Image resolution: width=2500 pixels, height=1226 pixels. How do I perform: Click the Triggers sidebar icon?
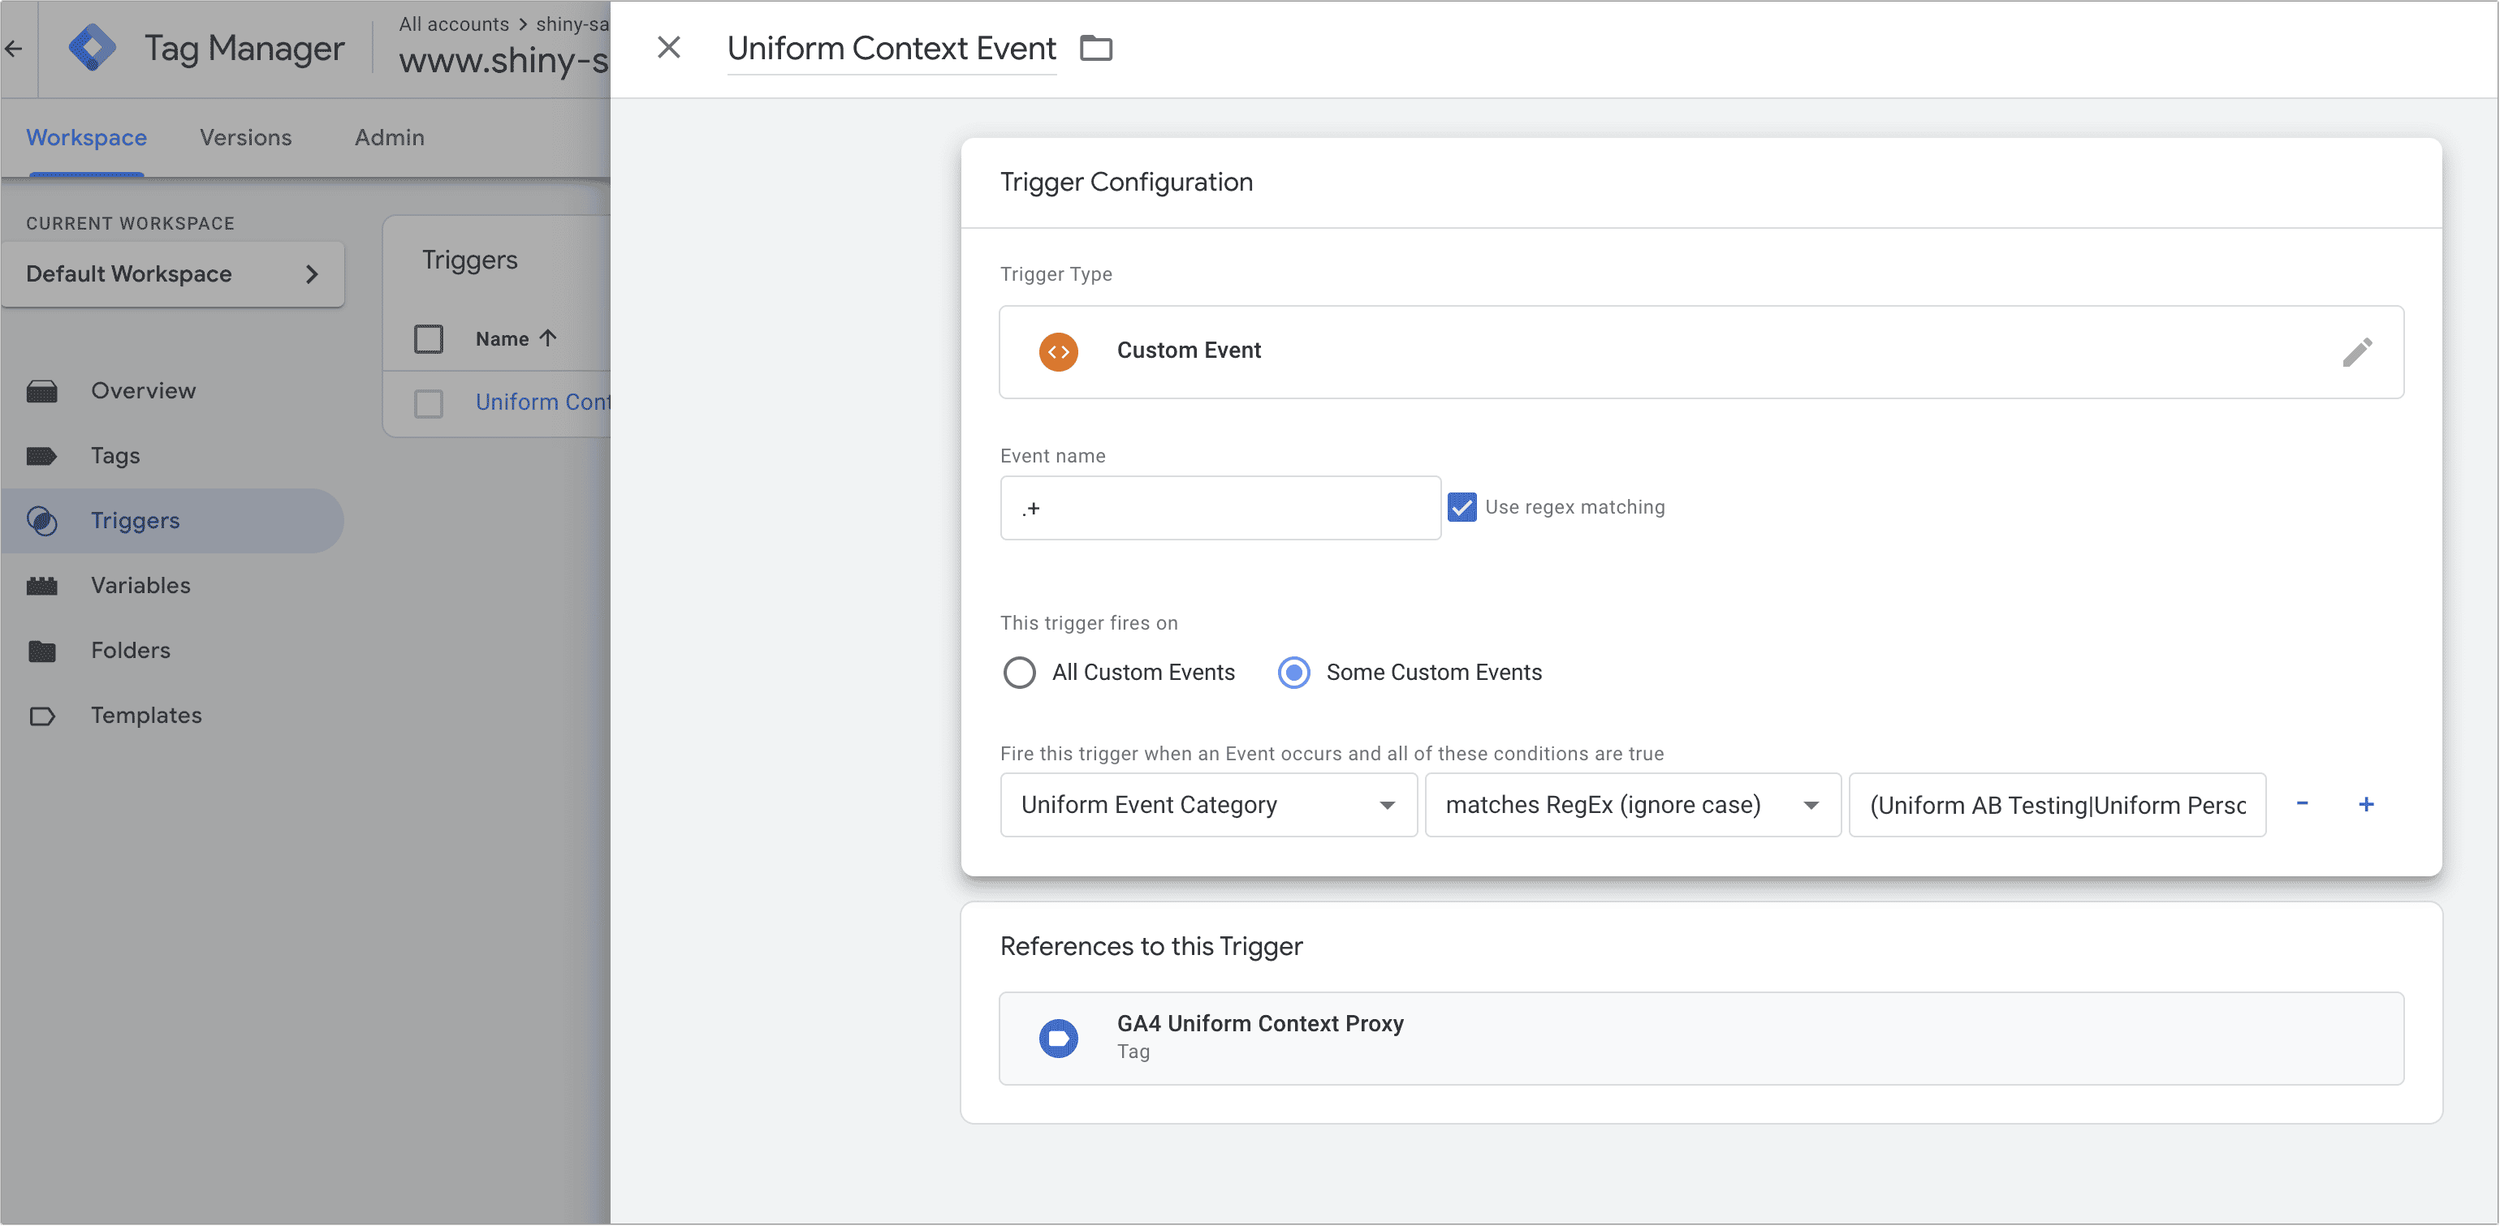click(41, 521)
